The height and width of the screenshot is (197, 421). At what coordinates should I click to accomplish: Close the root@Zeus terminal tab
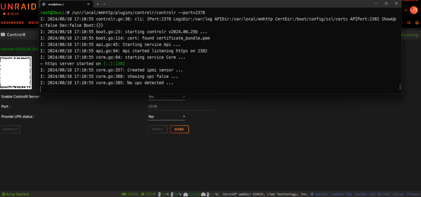coord(88,4)
